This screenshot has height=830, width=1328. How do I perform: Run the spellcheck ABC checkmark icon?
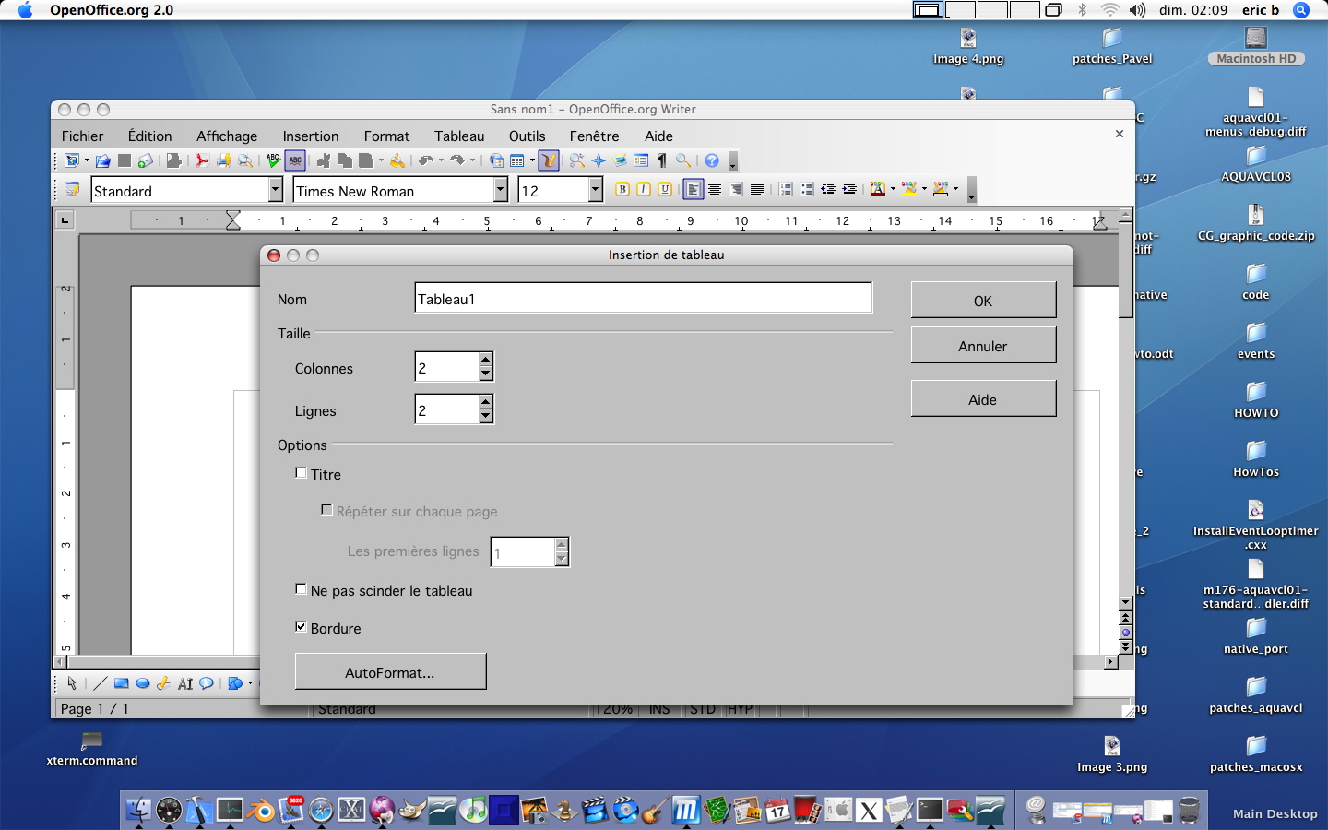pos(274,160)
